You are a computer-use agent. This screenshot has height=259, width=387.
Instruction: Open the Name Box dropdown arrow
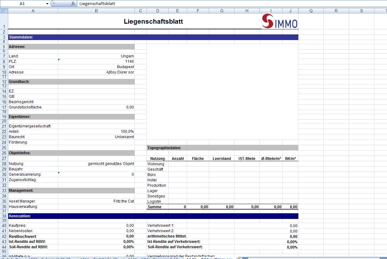(x=47, y=3)
